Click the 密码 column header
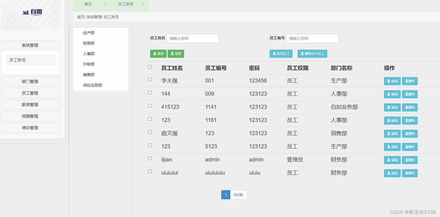 click(x=254, y=68)
